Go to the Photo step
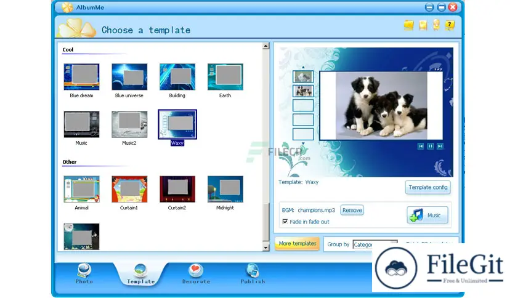 click(84, 273)
